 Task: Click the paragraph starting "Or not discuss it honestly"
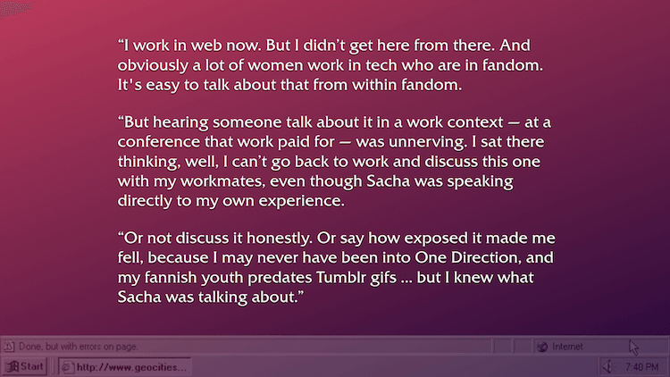[332, 267]
